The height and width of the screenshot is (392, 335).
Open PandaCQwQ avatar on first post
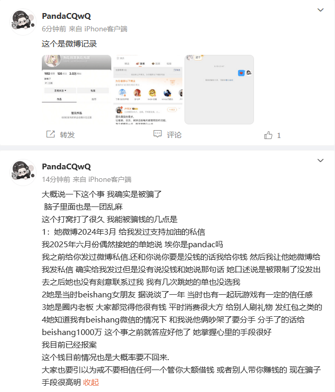tap(23, 22)
